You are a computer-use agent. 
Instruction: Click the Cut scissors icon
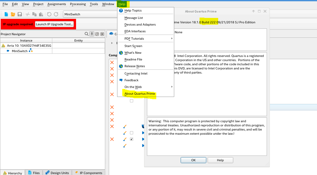click(28, 14)
